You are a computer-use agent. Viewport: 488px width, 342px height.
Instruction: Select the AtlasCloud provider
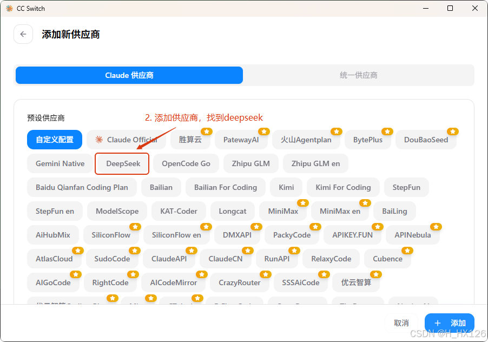54,259
